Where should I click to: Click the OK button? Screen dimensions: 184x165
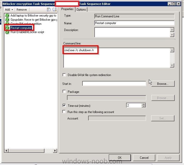coord(120,157)
